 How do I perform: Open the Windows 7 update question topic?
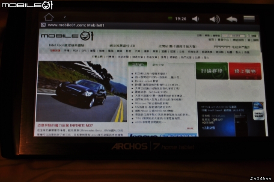coord(152,103)
